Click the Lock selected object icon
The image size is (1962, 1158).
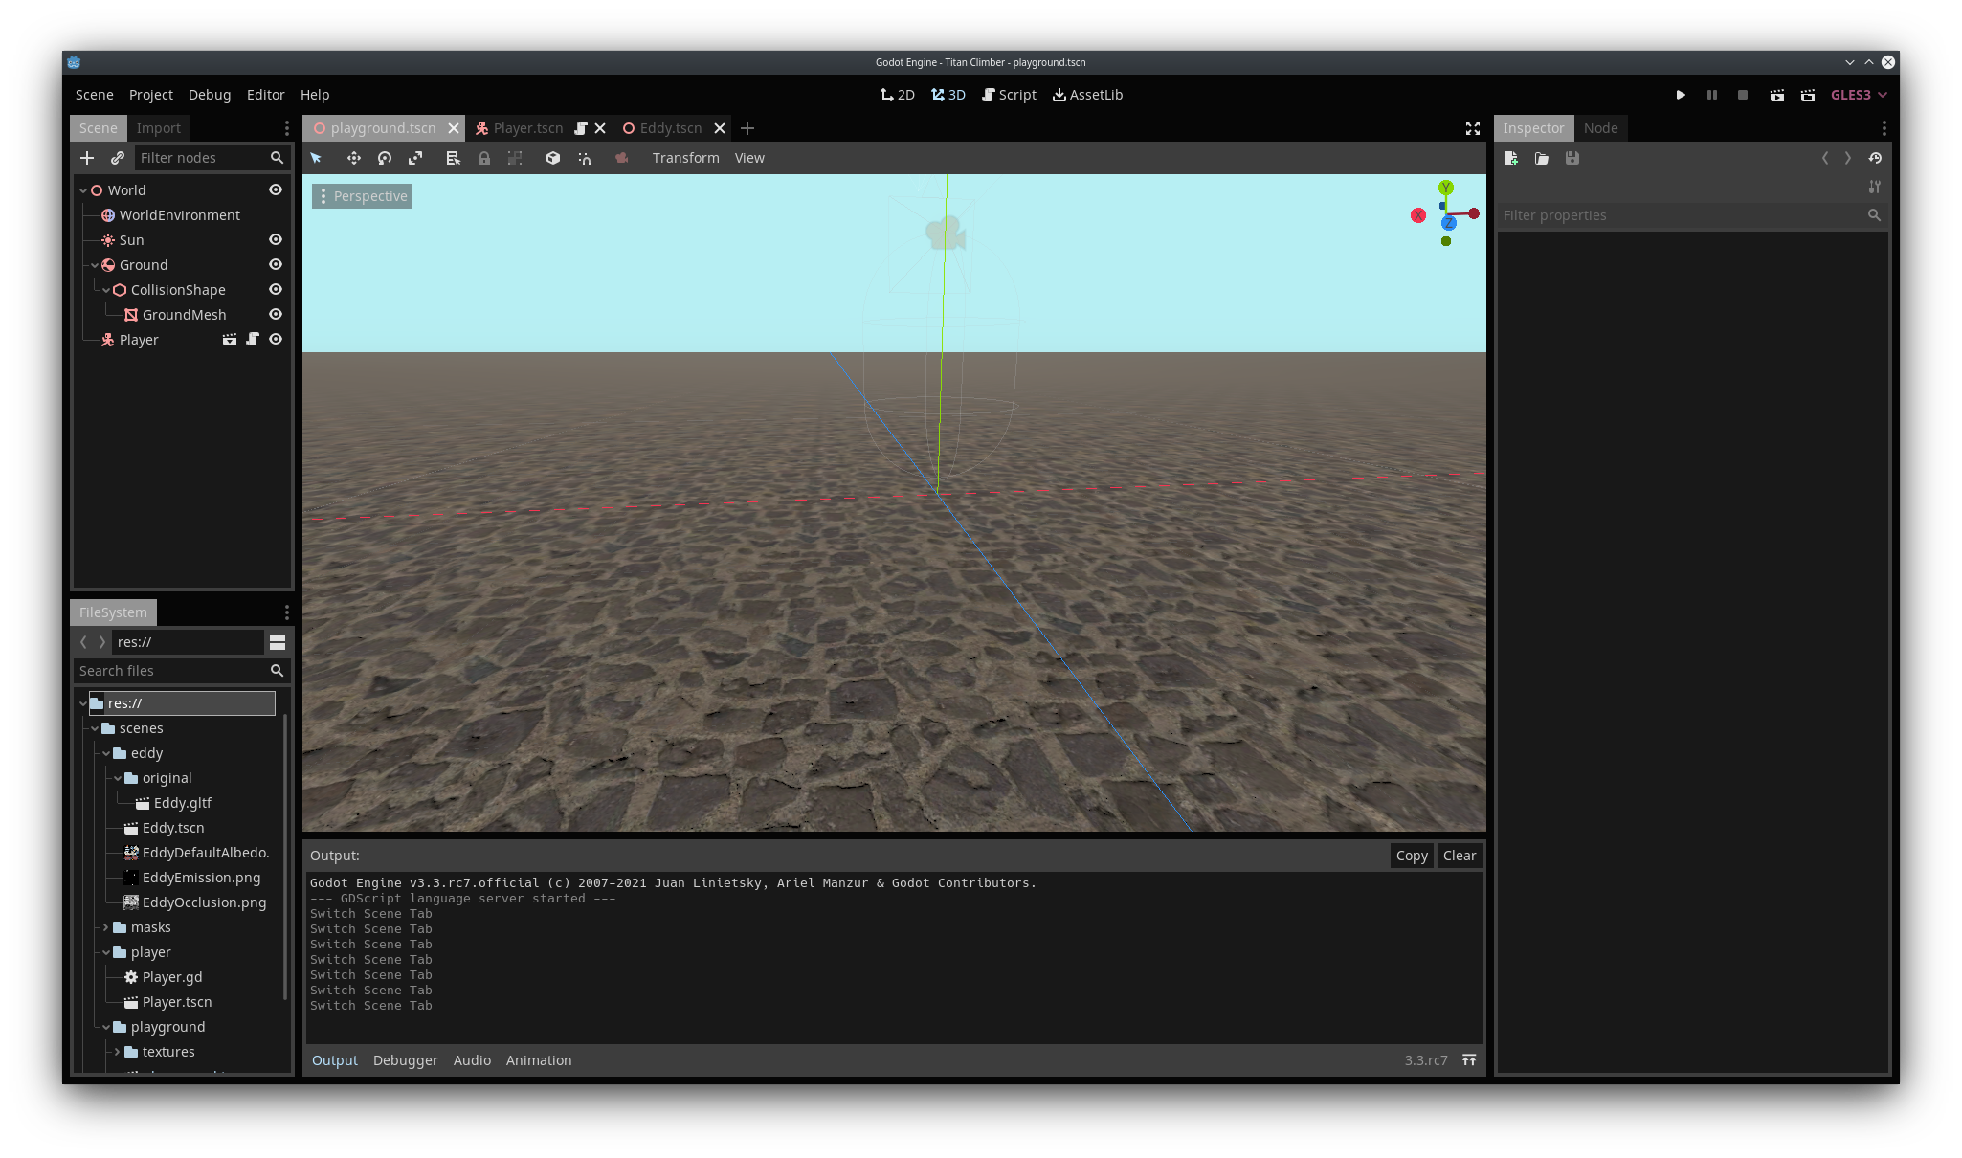pyautogui.click(x=484, y=158)
